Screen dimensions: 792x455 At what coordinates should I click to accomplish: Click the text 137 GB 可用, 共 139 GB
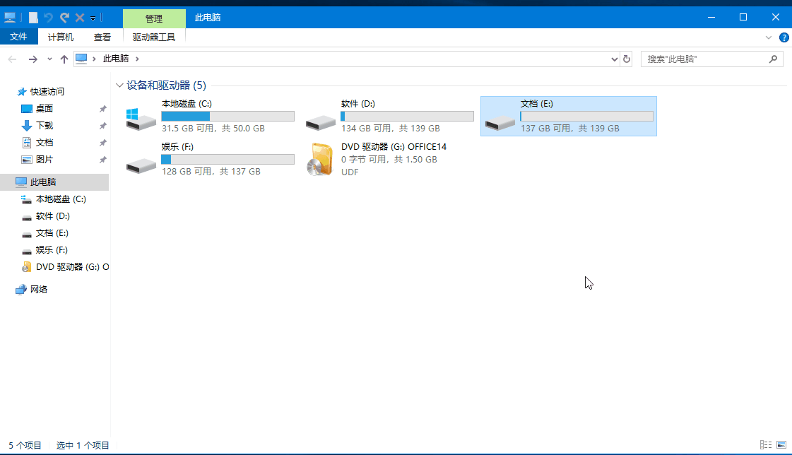coord(569,129)
